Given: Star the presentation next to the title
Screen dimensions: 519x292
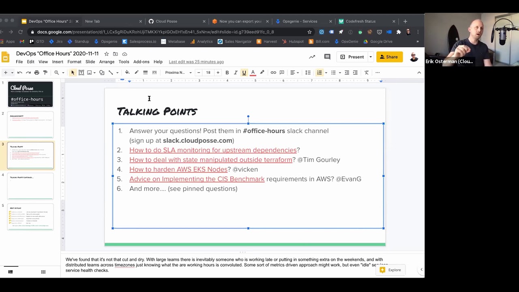Looking at the screenshot, I should 106,54.
